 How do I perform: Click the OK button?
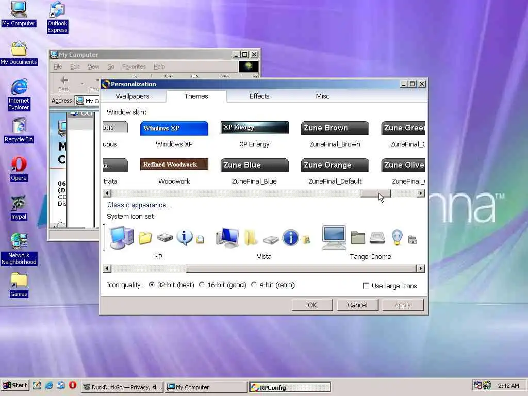click(x=312, y=305)
